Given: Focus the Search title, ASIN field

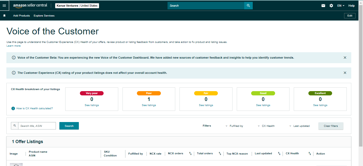Looking at the screenshot, I should tap(37, 126).
